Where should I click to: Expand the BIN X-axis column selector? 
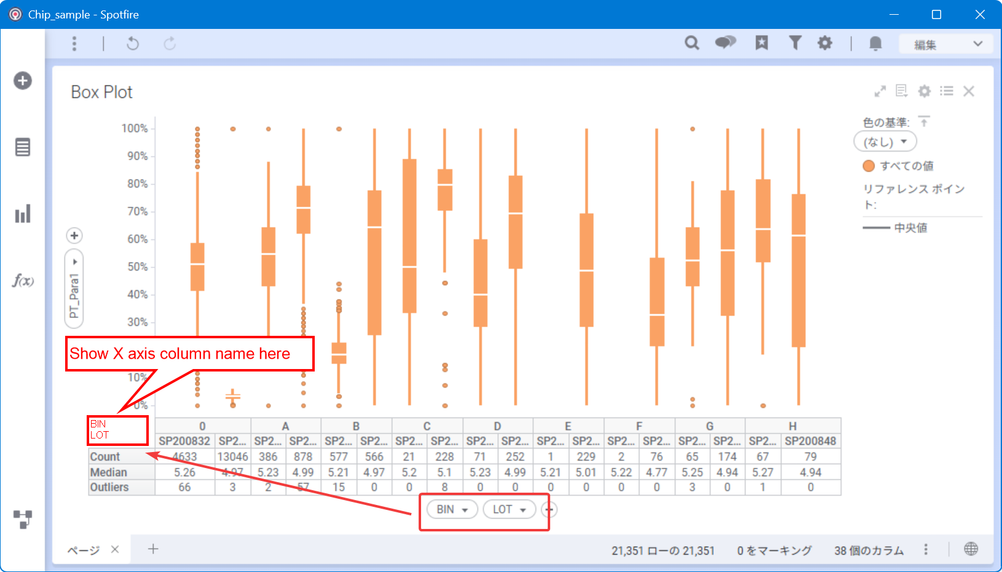pos(452,509)
